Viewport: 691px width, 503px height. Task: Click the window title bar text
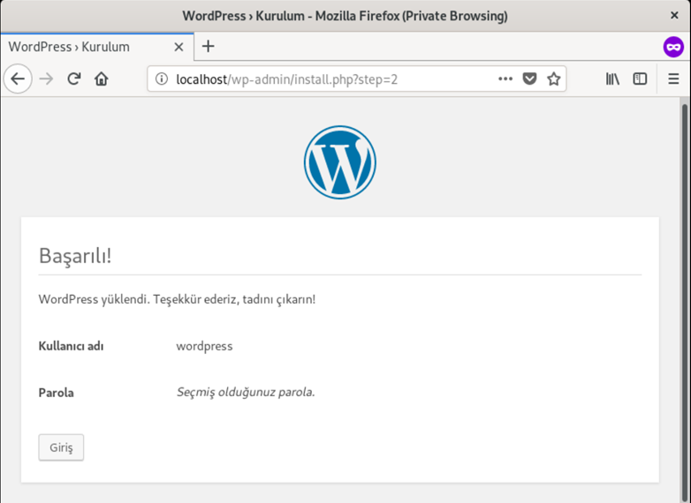345,16
